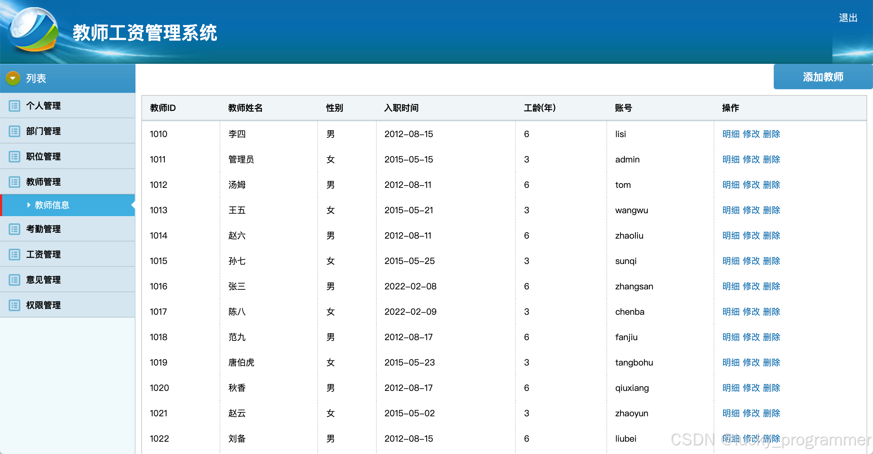Click the 教师管理 list icon

pyautogui.click(x=14, y=182)
